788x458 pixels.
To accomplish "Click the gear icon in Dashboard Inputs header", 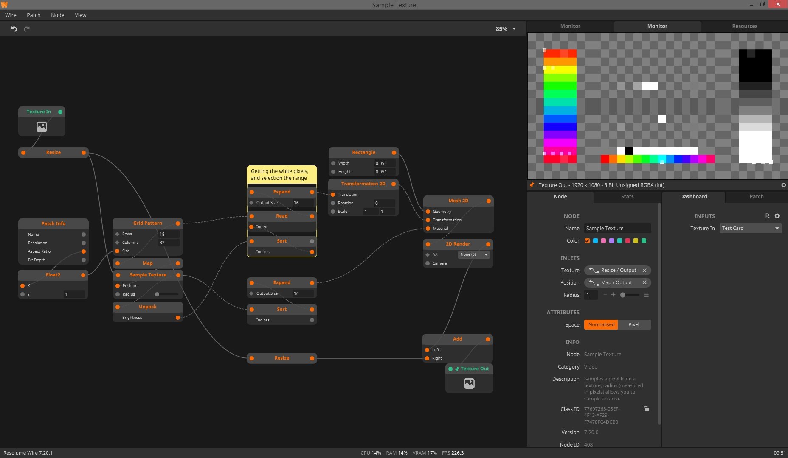I will (x=777, y=216).
